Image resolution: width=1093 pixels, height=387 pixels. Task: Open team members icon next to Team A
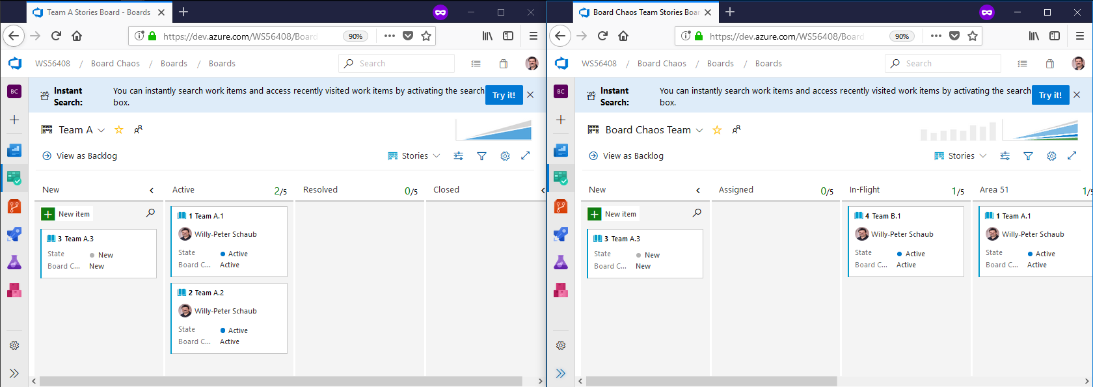pos(138,129)
